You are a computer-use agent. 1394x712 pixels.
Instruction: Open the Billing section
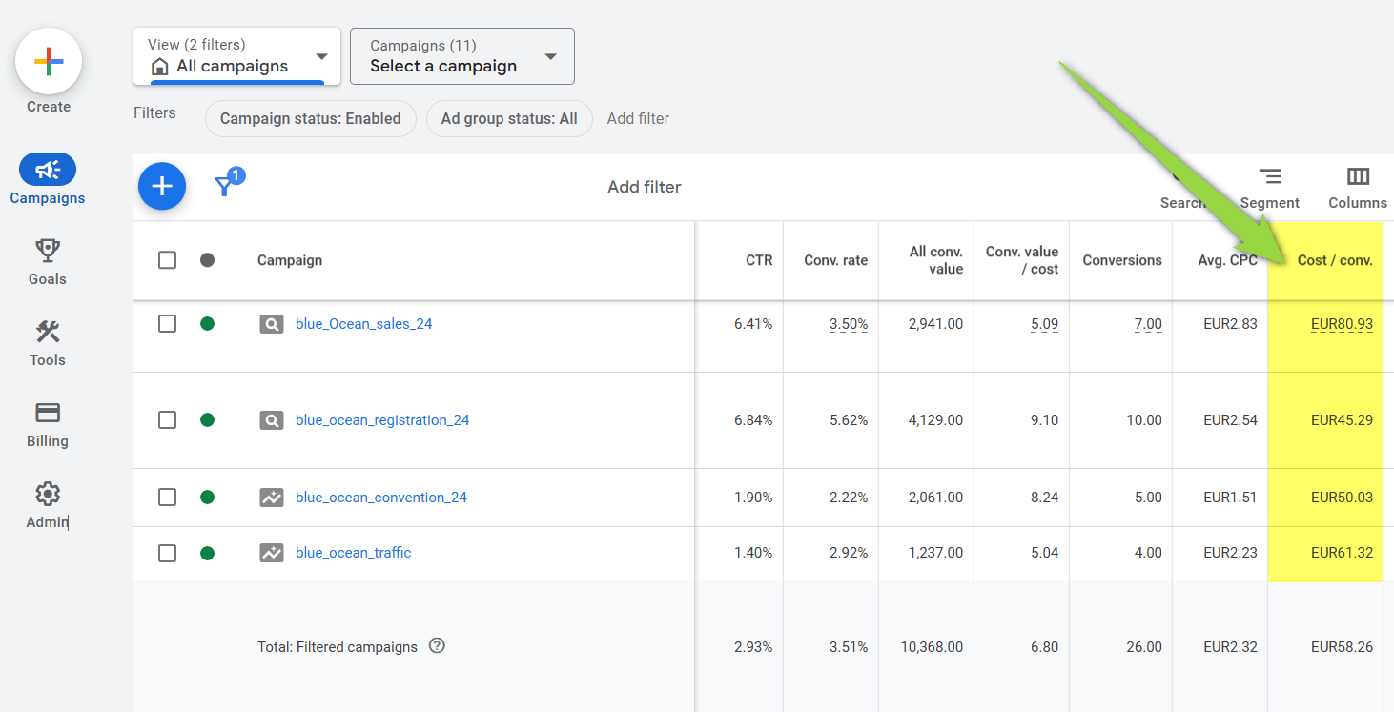pyautogui.click(x=48, y=422)
